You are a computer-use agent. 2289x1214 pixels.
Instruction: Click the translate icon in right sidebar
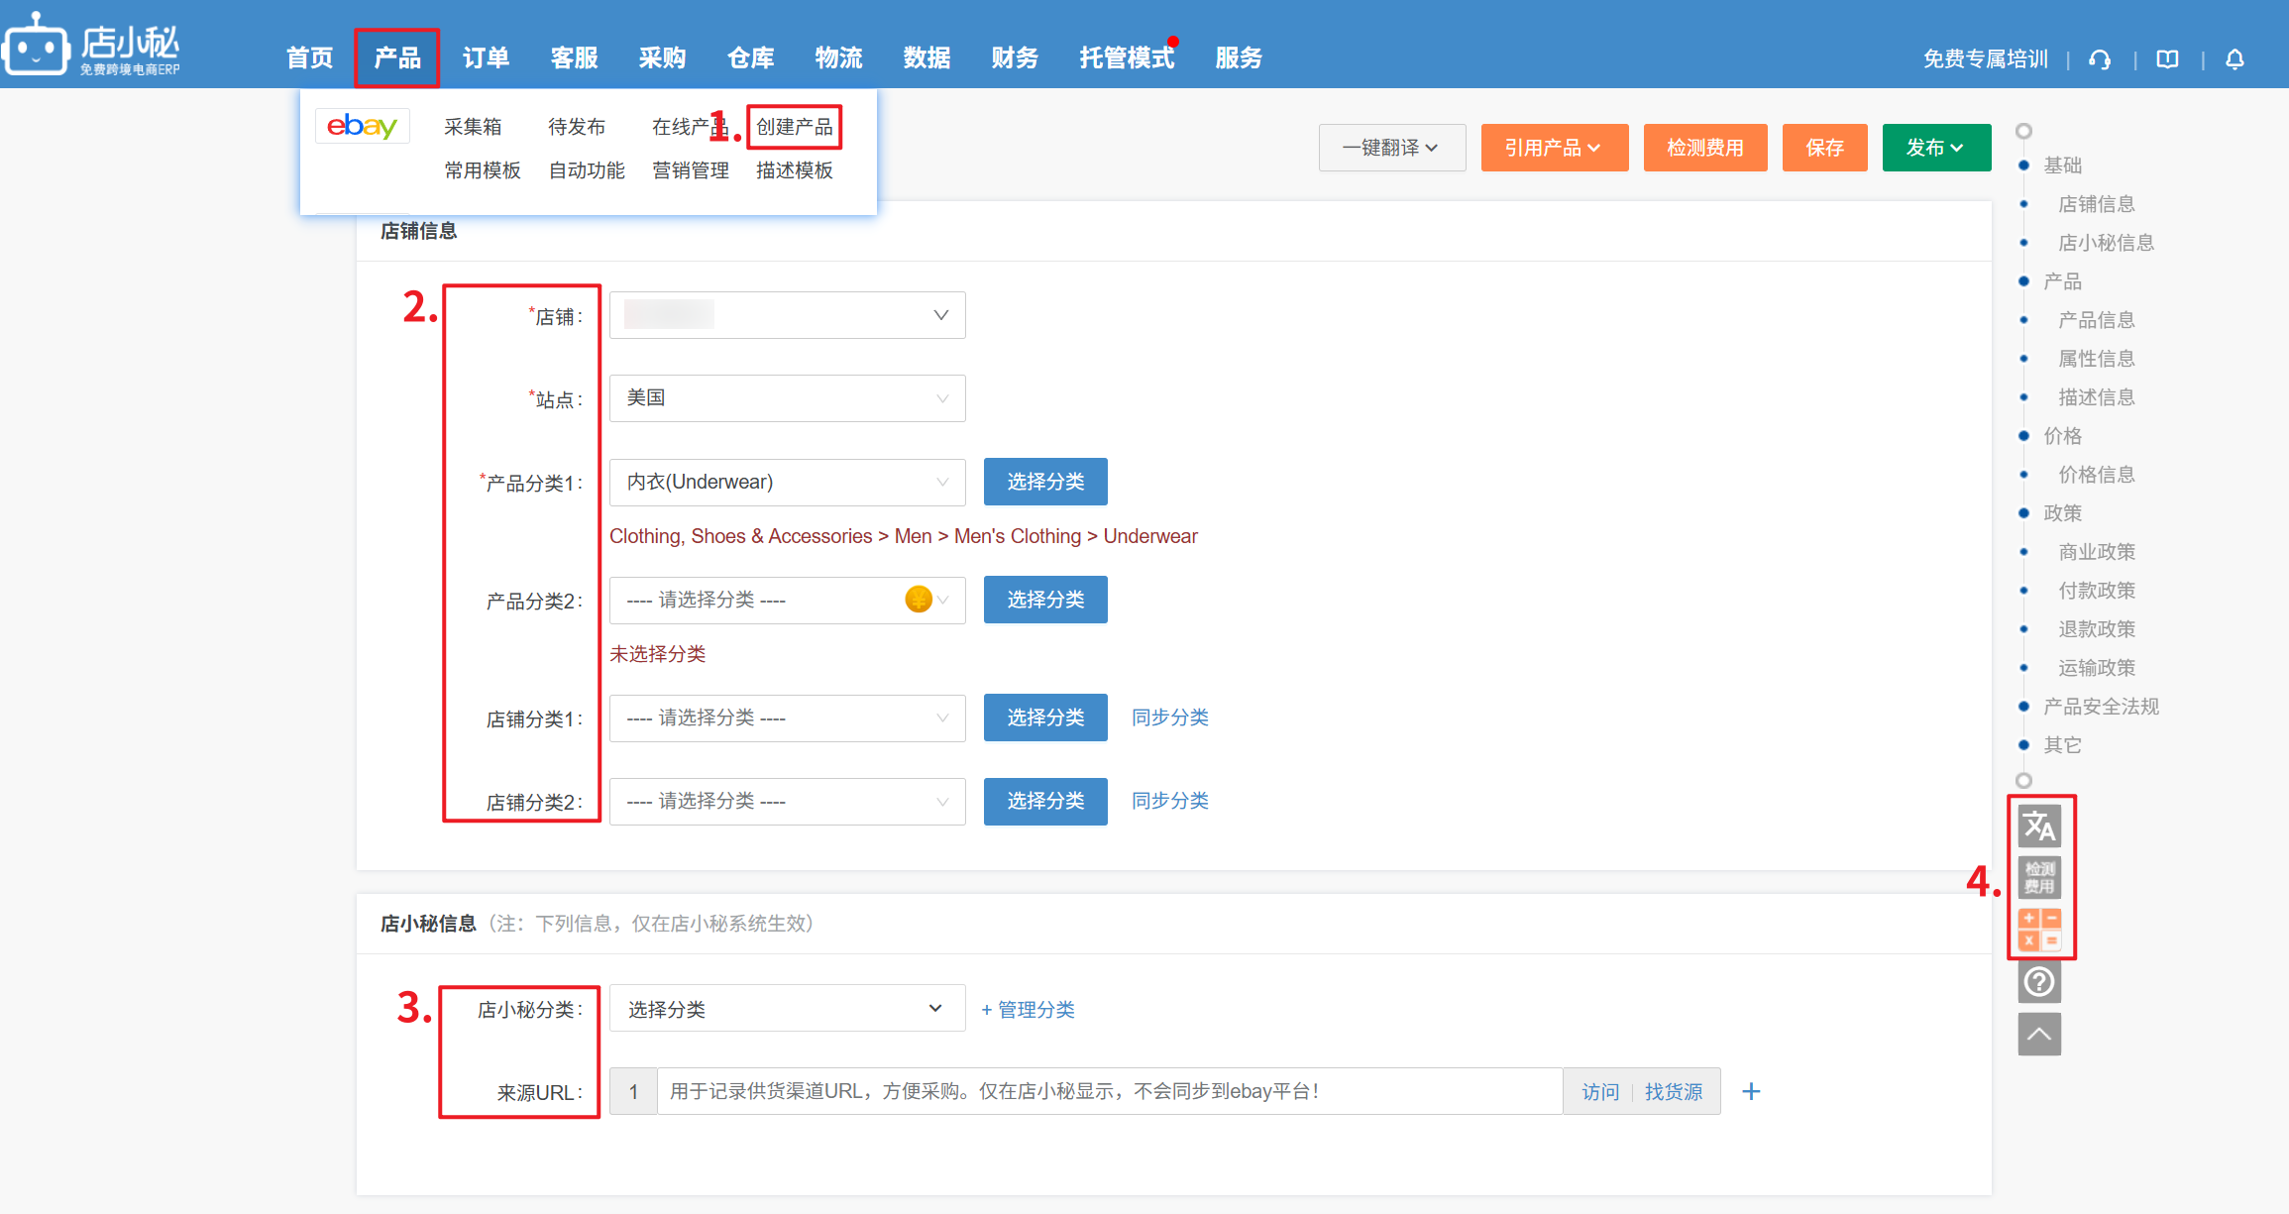point(2039,826)
